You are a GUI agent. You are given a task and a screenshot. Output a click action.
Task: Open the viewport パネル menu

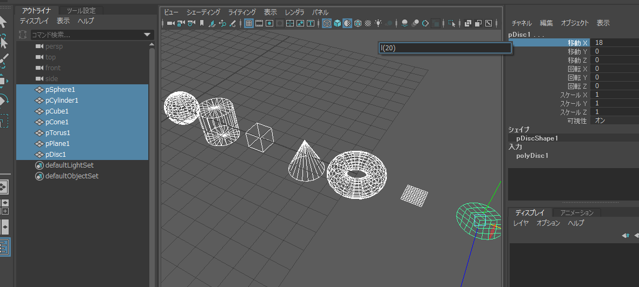320,12
